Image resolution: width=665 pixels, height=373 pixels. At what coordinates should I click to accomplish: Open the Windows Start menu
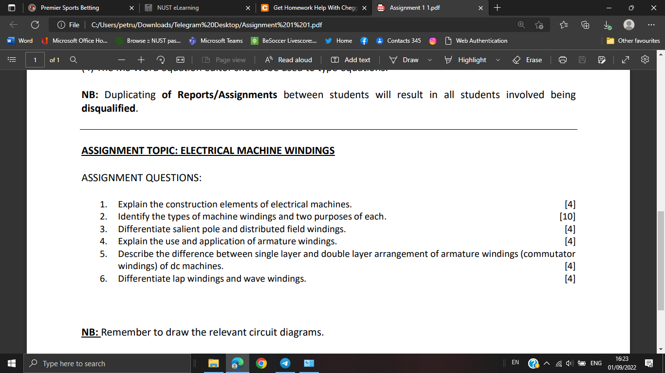tap(12, 363)
